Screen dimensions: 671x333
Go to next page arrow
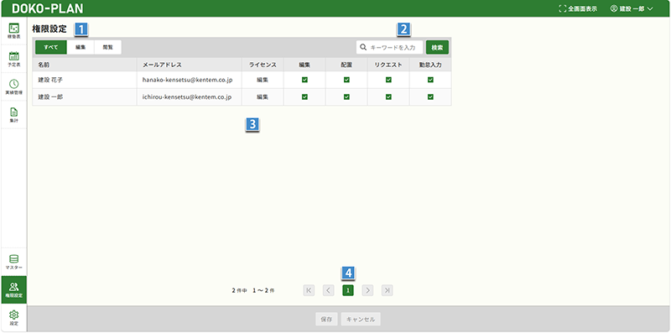tap(367, 290)
